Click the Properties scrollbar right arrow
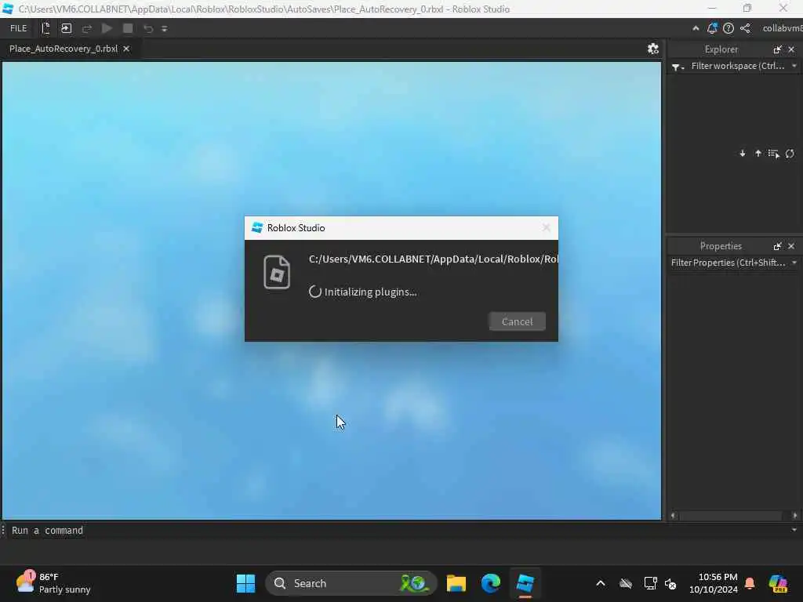Viewport: 803px width, 602px height. coord(795,516)
